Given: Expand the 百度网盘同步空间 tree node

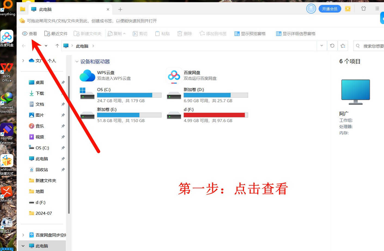Looking at the screenshot, I should [23, 235].
